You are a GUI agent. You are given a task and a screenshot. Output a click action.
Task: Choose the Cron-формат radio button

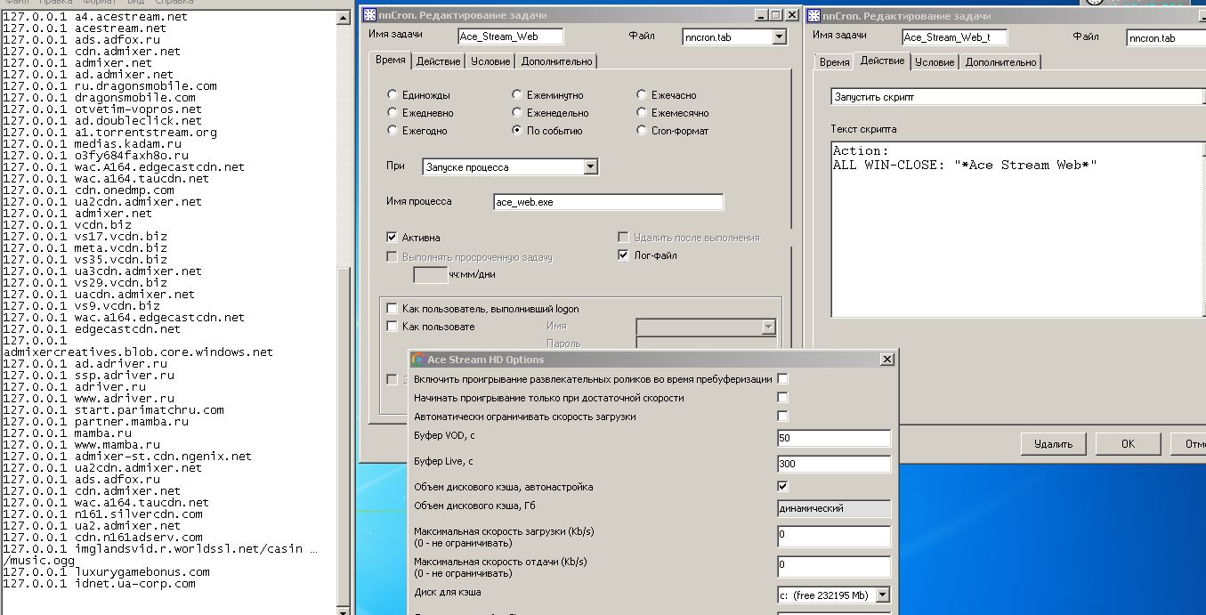tap(642, 131)
